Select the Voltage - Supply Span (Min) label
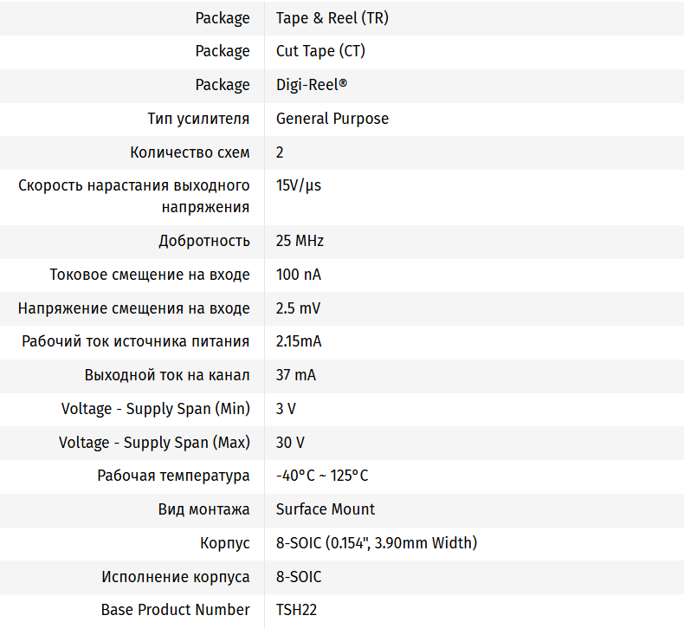684x635 pixels. pyautogui.click(x=156, y=409)
